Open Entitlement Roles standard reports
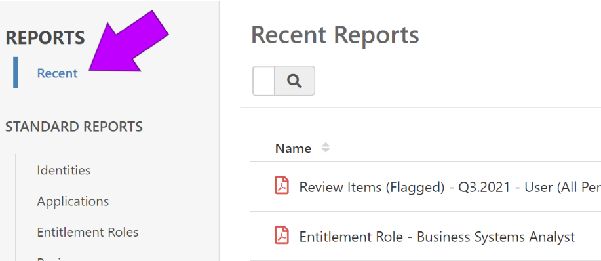The width and height of the screenshot is (601, 261). pyautogui.click(x=88, y=232)
